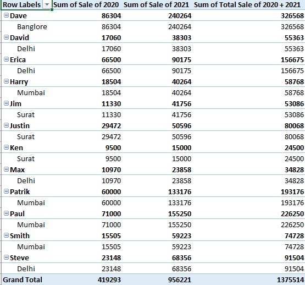Select the Steve row label
Screen dimensions: 305x285
(19, 257)
